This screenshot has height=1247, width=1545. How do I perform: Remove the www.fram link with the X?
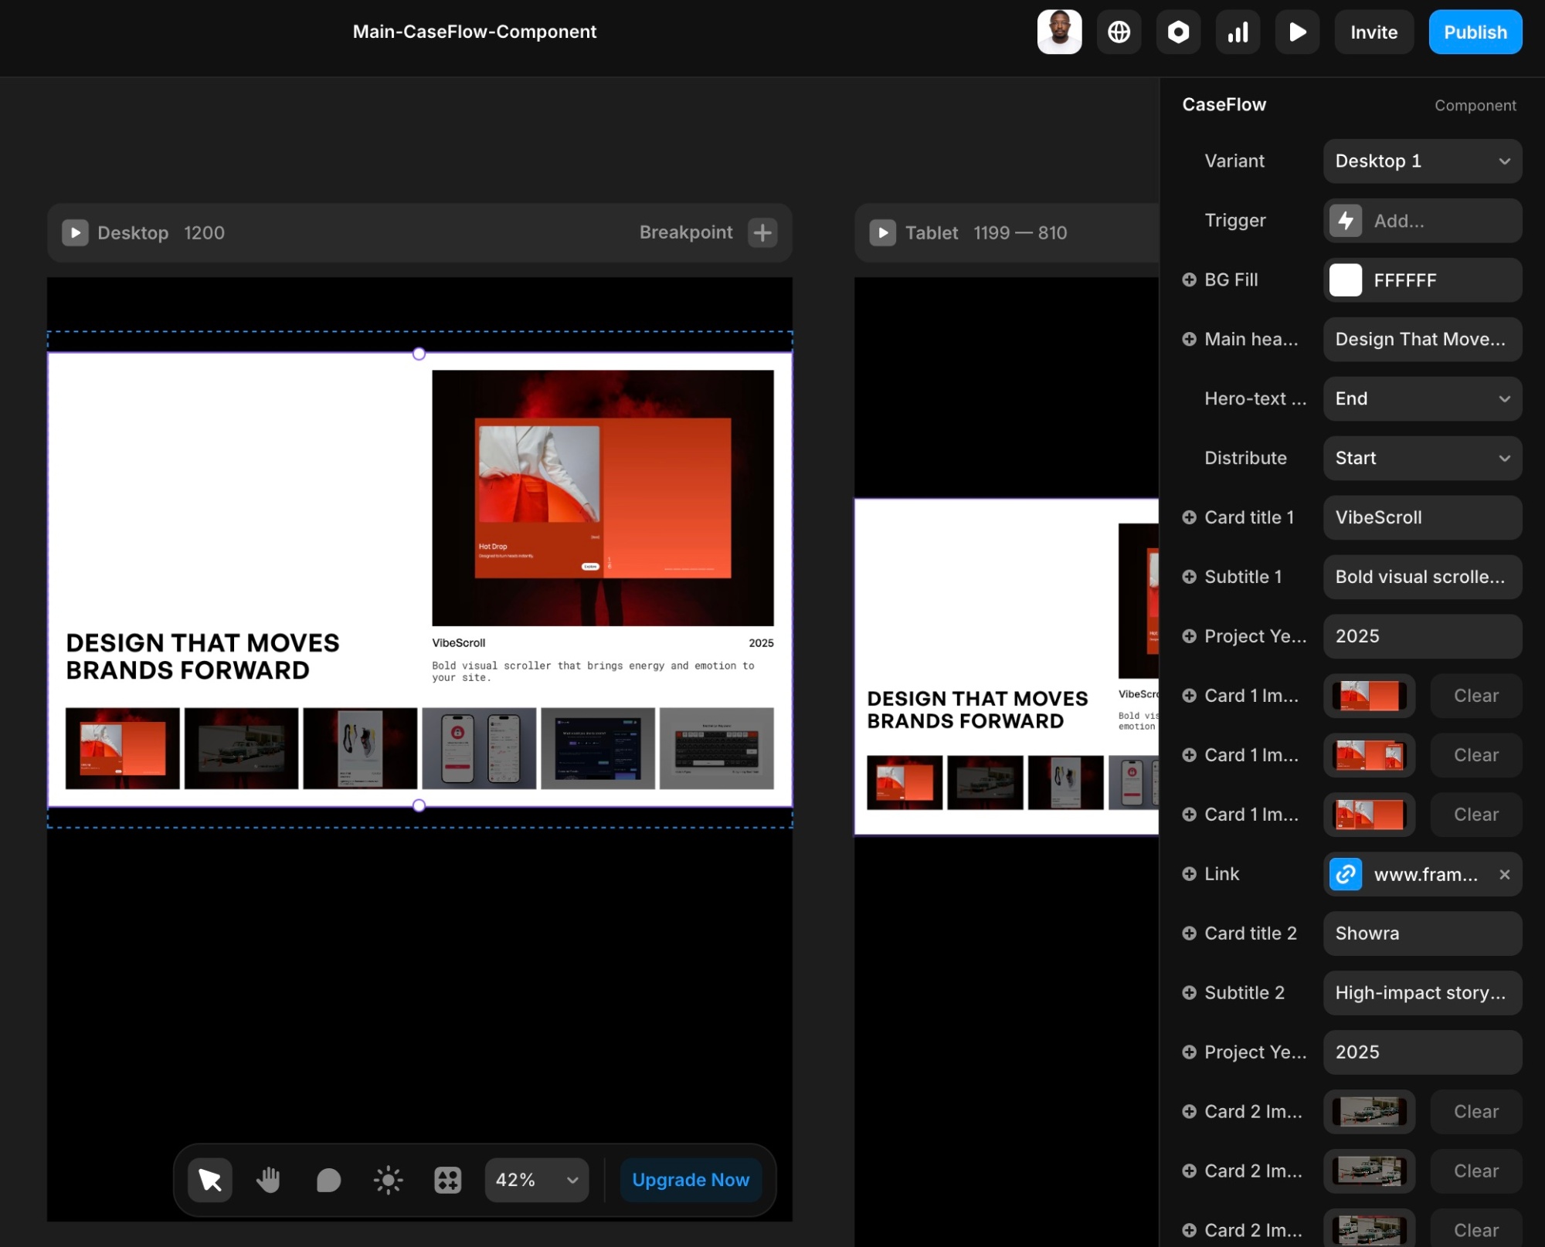[1504, 874]
